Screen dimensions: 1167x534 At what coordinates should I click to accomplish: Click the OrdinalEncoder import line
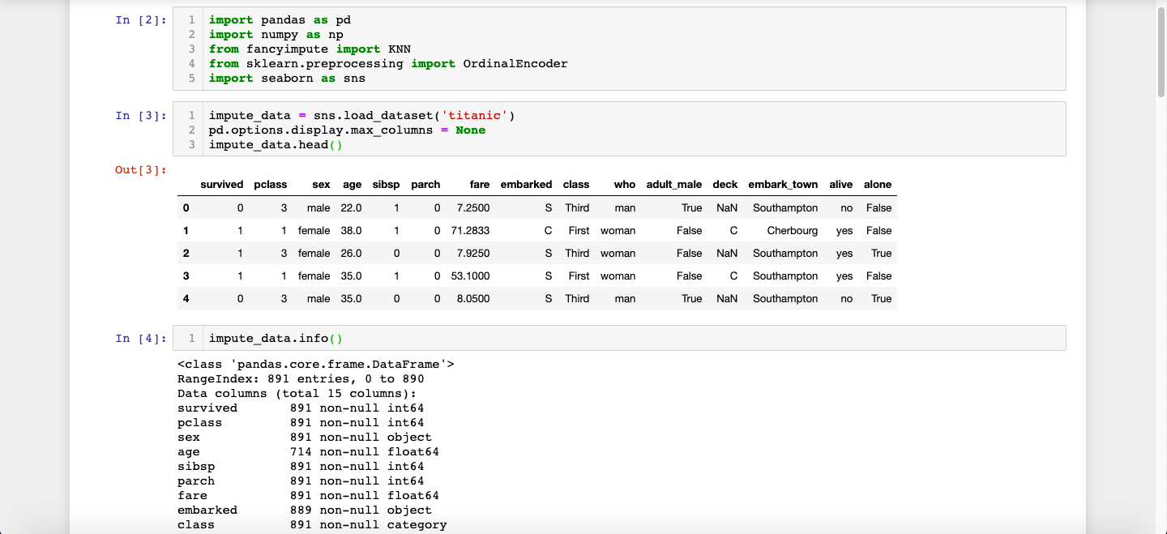click(x=388, y=63)
